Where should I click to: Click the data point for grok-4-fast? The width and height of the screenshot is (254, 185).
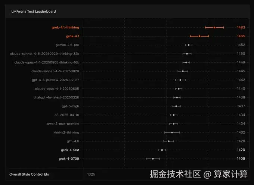coord(162,150)
